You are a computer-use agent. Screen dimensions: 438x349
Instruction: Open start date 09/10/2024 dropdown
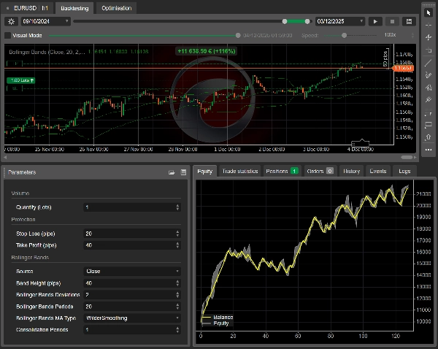click(46, 21)
